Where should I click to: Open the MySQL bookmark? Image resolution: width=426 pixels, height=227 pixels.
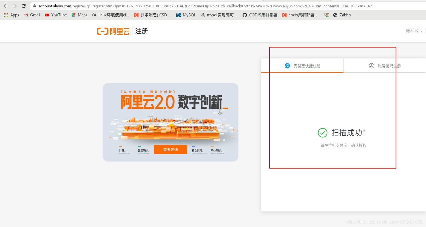tap(186, 15)
